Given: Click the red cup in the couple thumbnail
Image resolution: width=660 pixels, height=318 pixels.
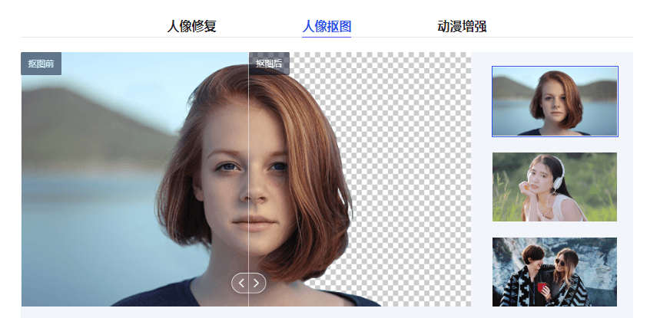Looking at the screenshot, I should [541, 287].
